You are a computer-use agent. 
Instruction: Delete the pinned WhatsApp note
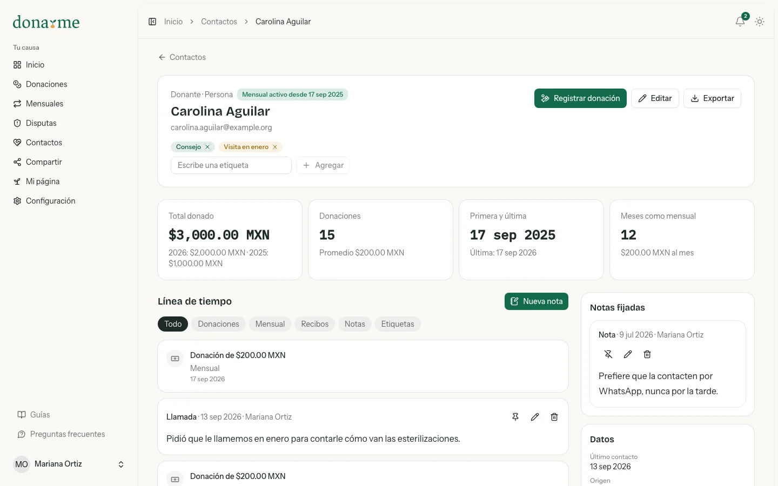pos(647,354)
